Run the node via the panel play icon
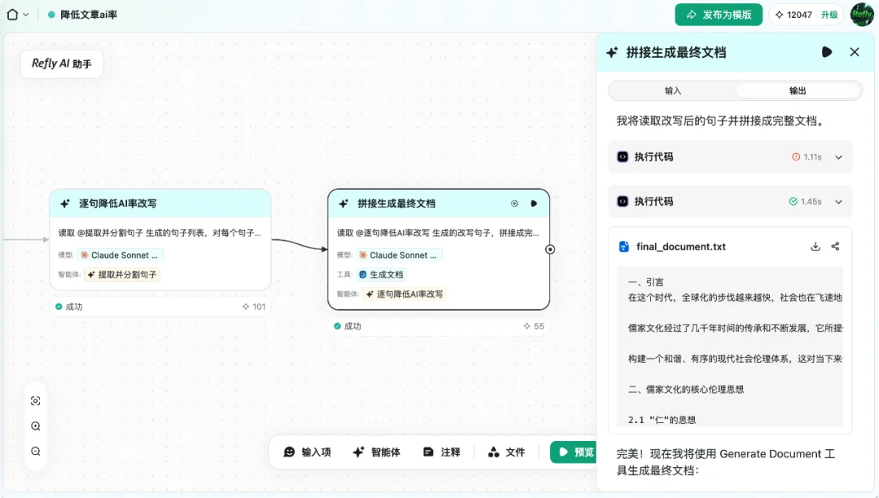The height and width of the screenshot is (498, 879). pos(827,51)
